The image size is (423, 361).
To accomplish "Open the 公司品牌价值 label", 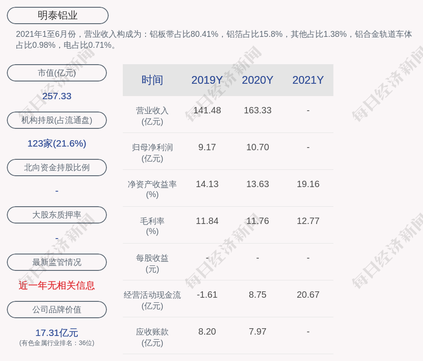I will 57,310.
